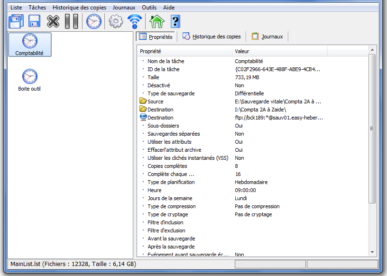Select the Copies complètes row
387x276 pixels.
coord(253,166)
